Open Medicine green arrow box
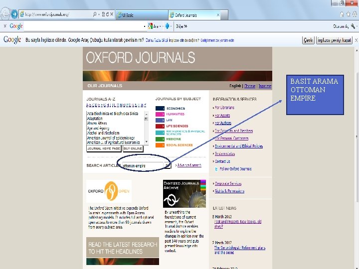This screenshot has height=269, width=359. pyautogui.click(x=160, y=139)
